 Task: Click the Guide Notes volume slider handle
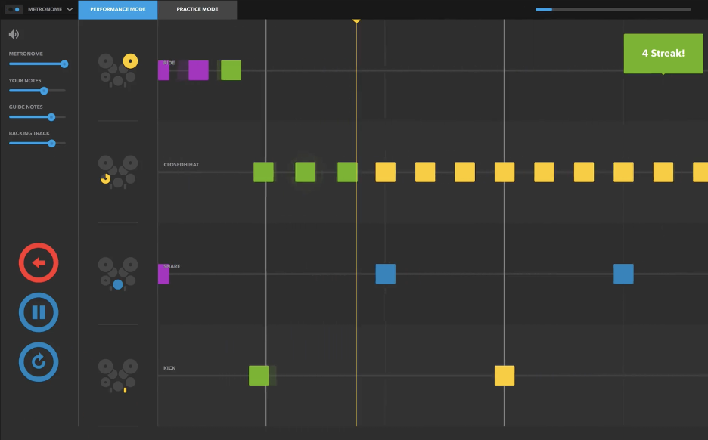click(51, 117)
